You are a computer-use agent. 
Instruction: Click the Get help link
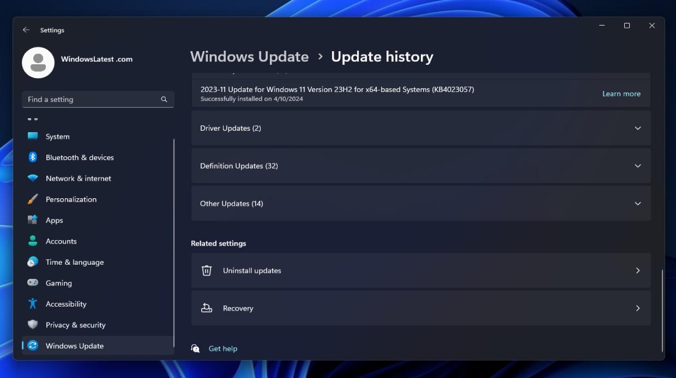(222, 348)
